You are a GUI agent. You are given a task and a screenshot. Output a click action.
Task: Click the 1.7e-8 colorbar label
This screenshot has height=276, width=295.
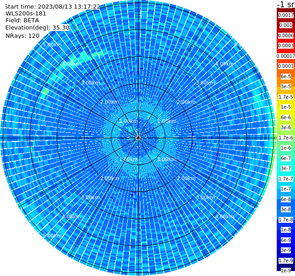tap(286, 220)
